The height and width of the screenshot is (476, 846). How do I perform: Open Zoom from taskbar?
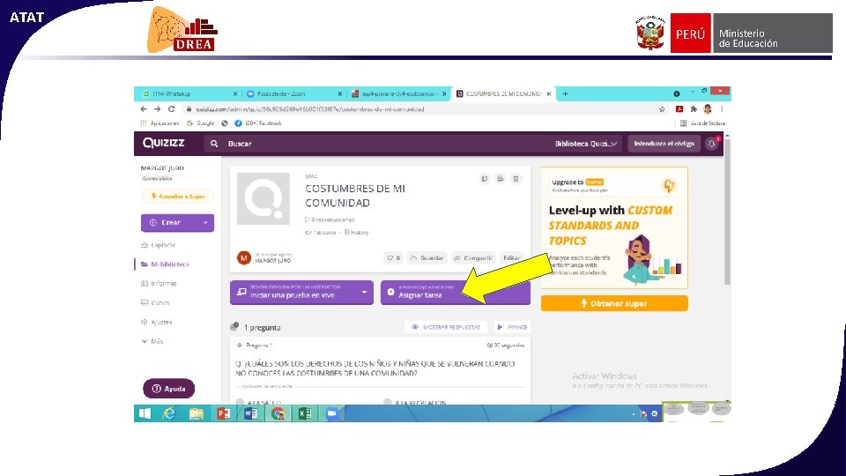[x=332, y=413]
